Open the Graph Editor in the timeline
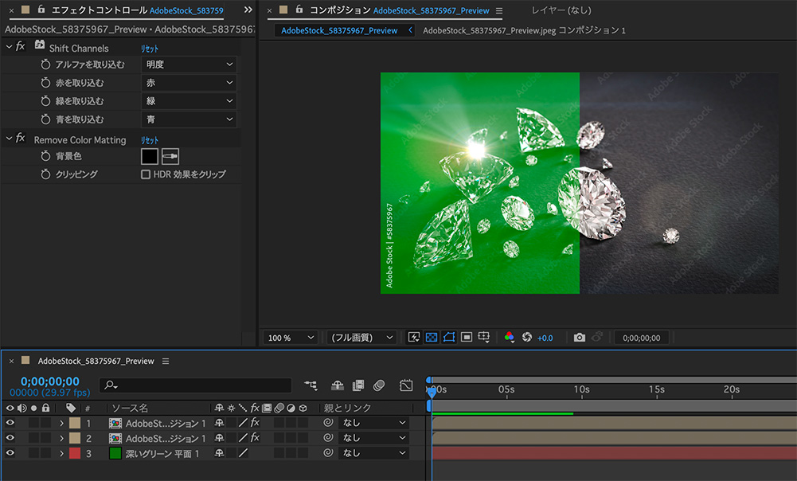This screenshot has width=797, height=481. (x=406, y=385)
